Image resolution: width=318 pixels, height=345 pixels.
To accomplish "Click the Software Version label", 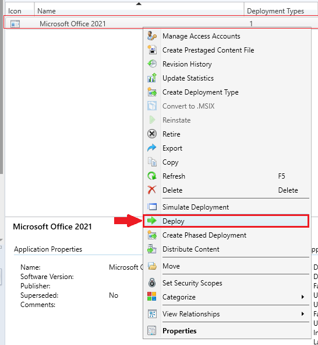I will coord(47,276).
